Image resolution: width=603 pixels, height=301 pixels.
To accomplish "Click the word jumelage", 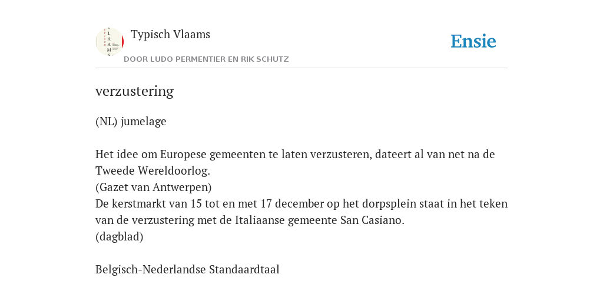I will point(144,122).
